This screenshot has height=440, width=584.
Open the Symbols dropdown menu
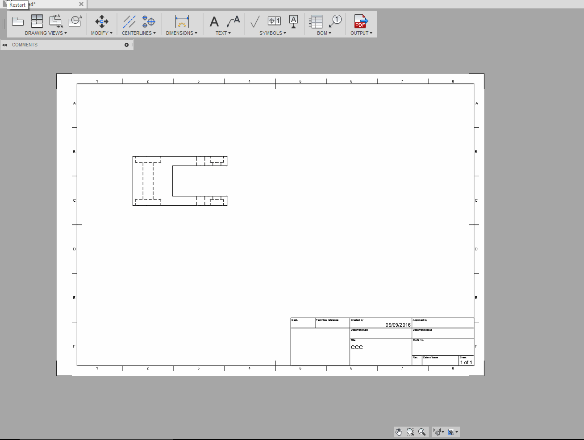284,33
